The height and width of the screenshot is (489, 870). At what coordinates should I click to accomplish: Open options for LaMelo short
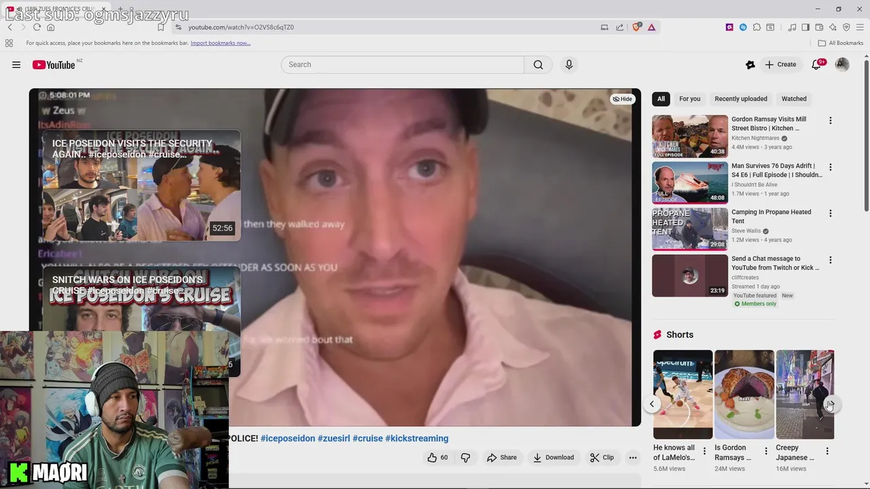coord(704,451)
